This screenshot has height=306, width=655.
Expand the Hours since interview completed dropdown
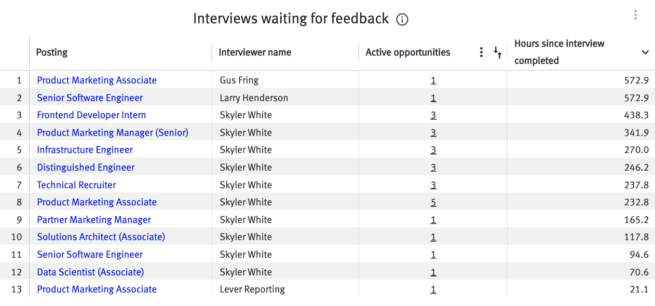[x=645, y=52]
